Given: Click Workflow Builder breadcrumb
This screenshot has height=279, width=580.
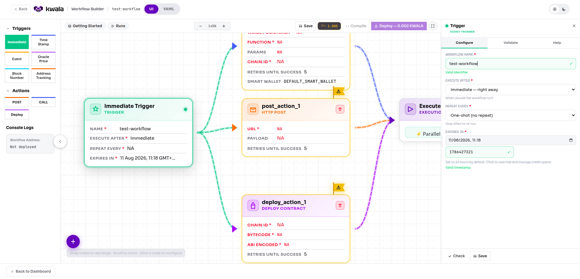Looking at the screenshot, I should (x=88, y=9).
